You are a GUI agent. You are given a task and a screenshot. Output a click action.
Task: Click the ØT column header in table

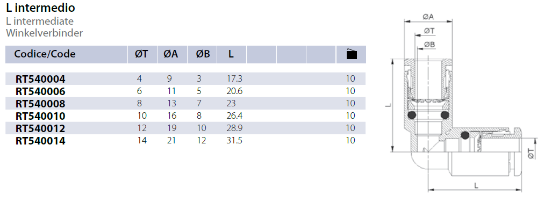click(141, 54)
